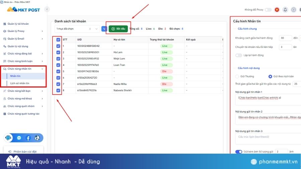
Task: Uncheck the checkbox for Loan Tran
Action: pyautogui.click(x=58, y=65)
